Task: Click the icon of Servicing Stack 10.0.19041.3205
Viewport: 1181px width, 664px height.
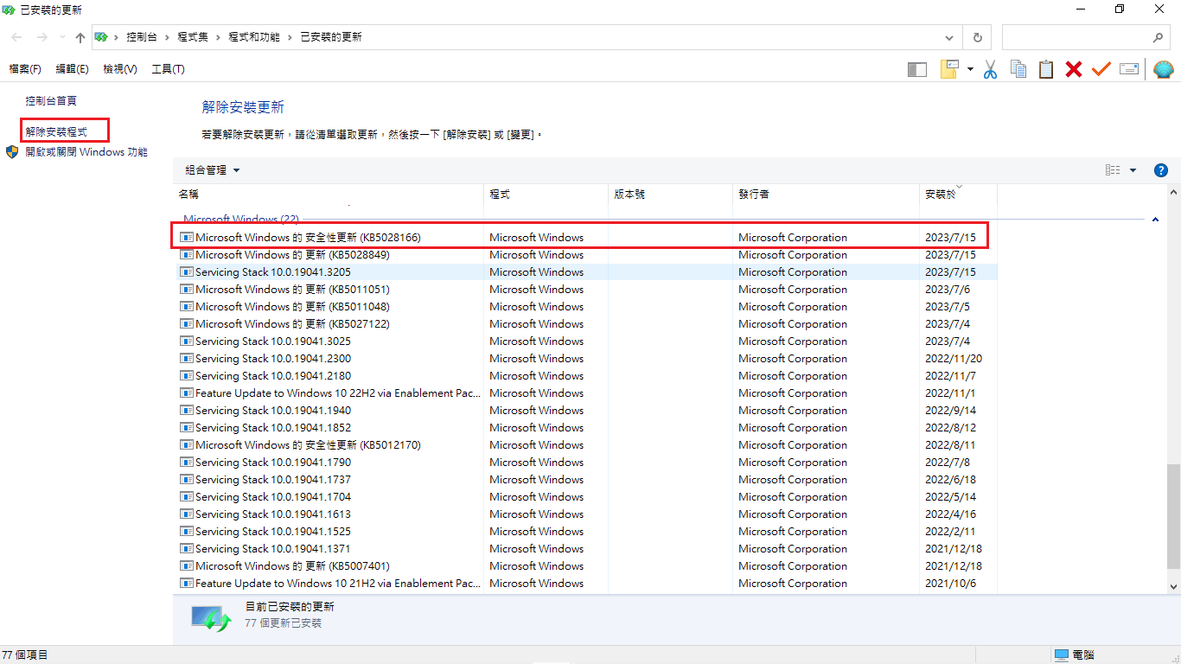Action: [186, 272]
